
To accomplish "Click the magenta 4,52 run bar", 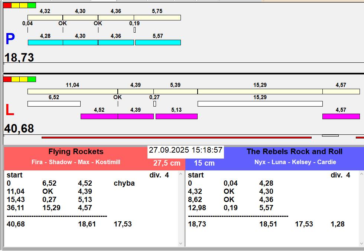I will (x=99, y=116).
